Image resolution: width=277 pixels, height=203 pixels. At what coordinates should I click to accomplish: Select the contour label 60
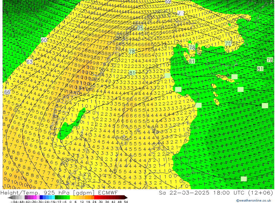point(44,40)
